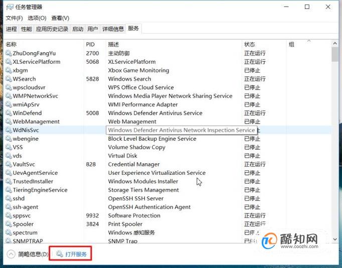Click the service icon next to Spooler
The height and width of the screenshot is (268, 342).
(x=9, y=224)
